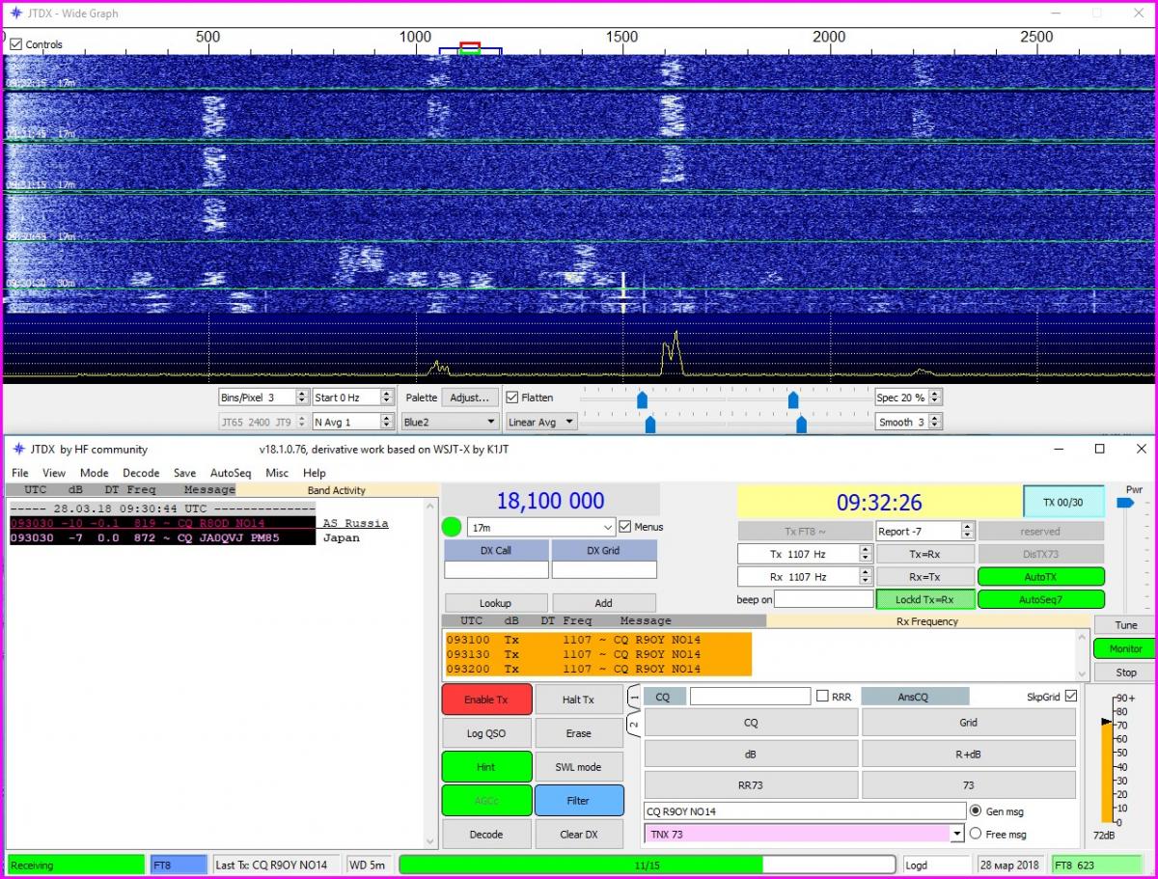Open the 17m band dropdown
Screen dimensions: 1158x879
point(540,528)
